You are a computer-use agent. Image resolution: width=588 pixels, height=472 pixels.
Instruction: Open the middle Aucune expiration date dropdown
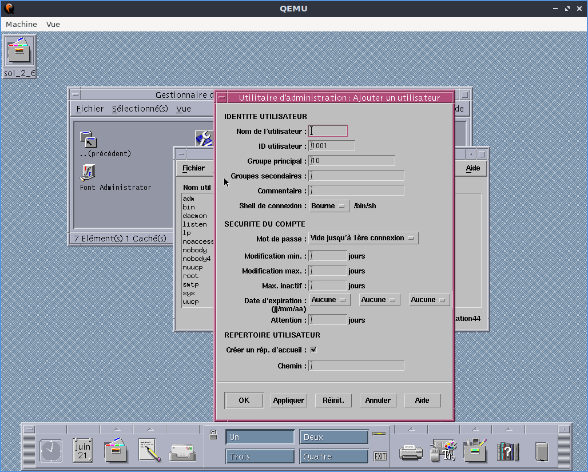click(x=379, y=300)
